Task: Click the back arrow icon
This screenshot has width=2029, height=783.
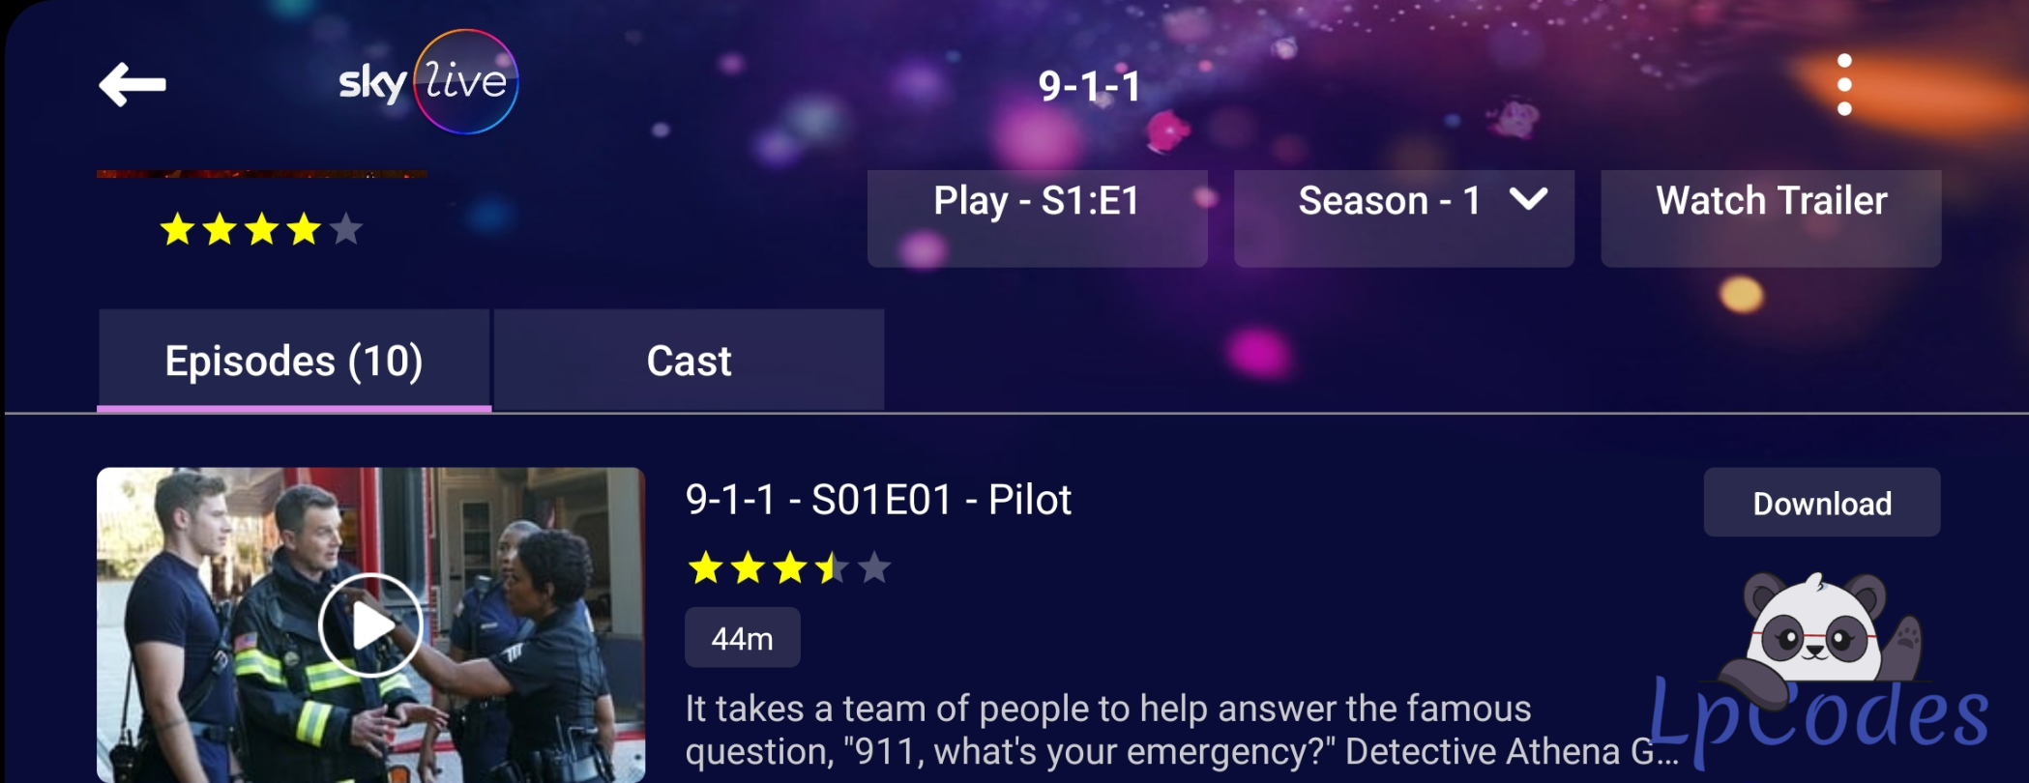Action: [x=132, y=84]
